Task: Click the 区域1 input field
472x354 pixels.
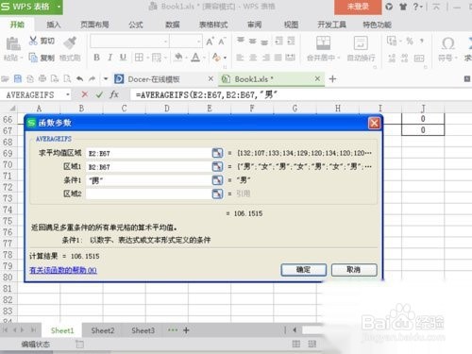Action: tap(148, 166)
